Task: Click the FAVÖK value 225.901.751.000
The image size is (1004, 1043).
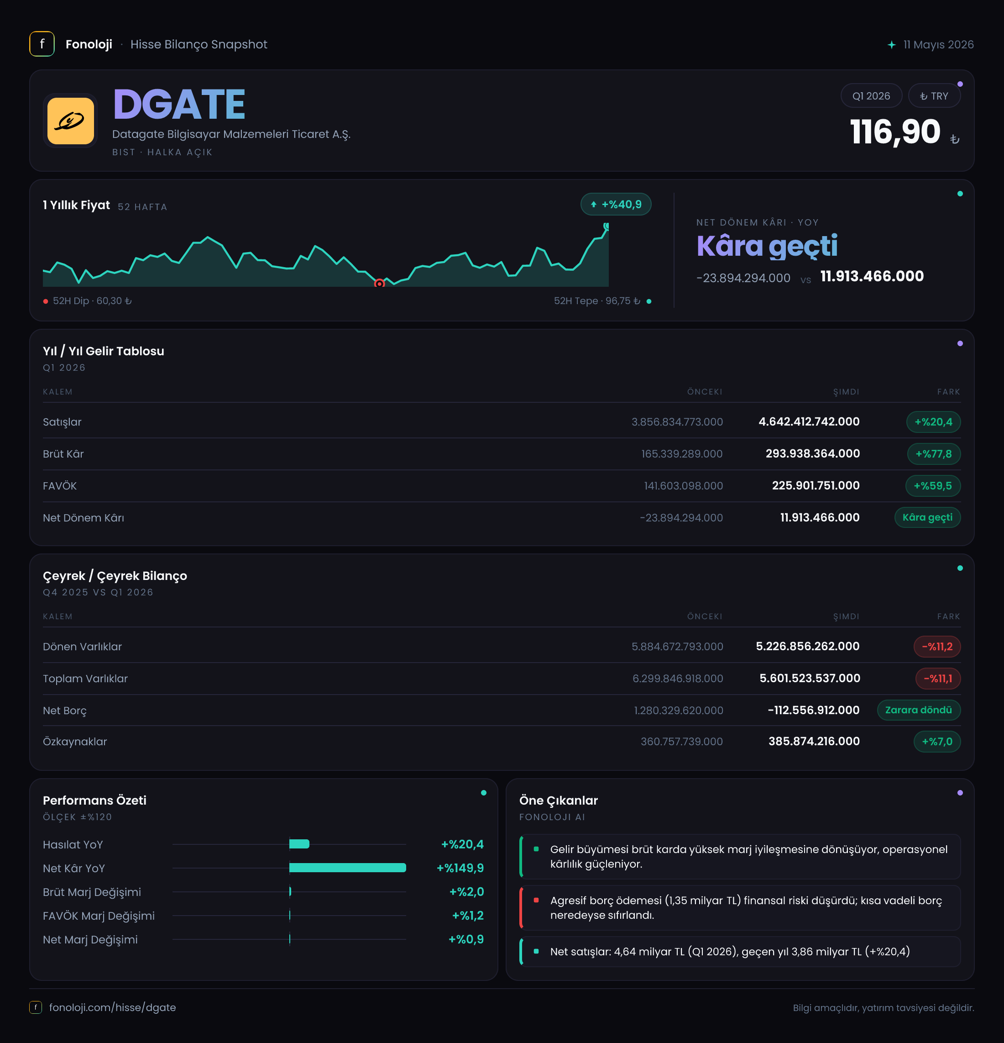Action: click(816, 485)
